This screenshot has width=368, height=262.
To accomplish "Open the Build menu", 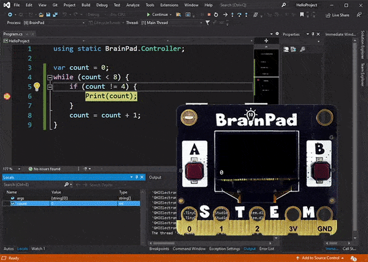I will [86, 5].
